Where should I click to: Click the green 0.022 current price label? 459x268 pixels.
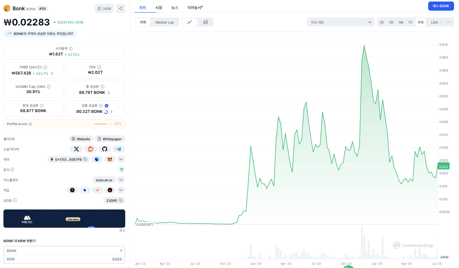pyautogui.click(x=443, y=166)
